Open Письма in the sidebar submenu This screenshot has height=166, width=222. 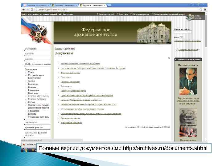tap(32, 102)
